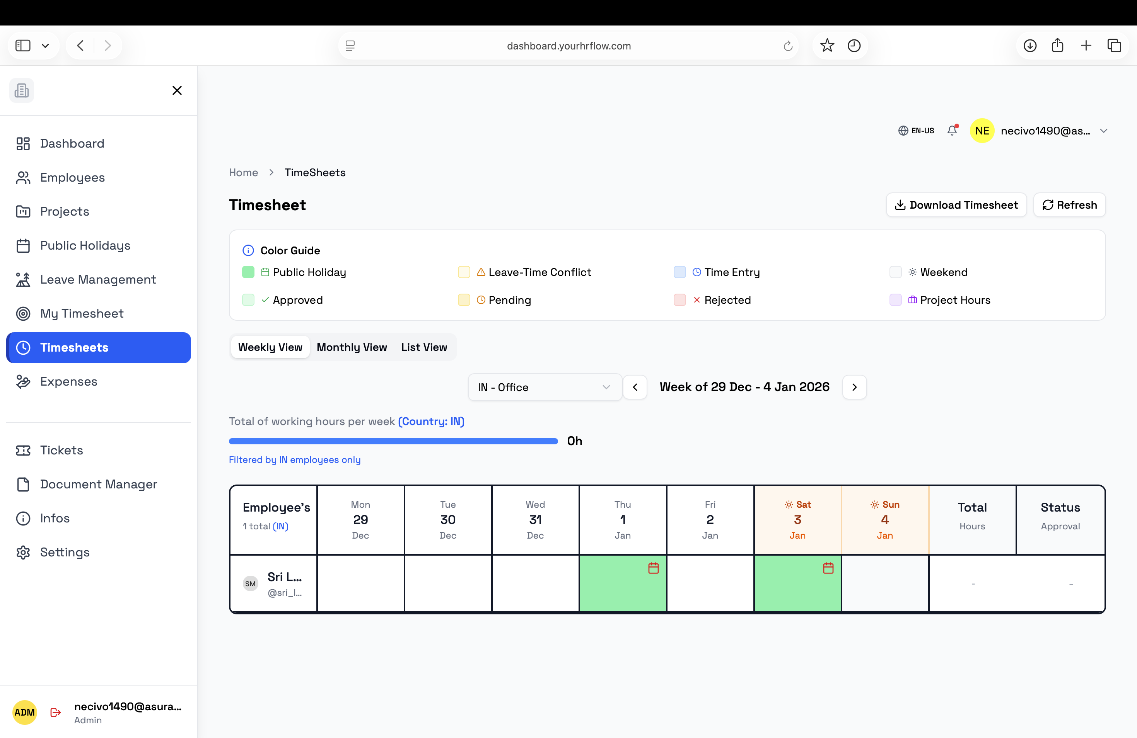The width and height of the screenshot is (1137, 738).
Task: Open Projects from the sidebar
Action: 64,211
